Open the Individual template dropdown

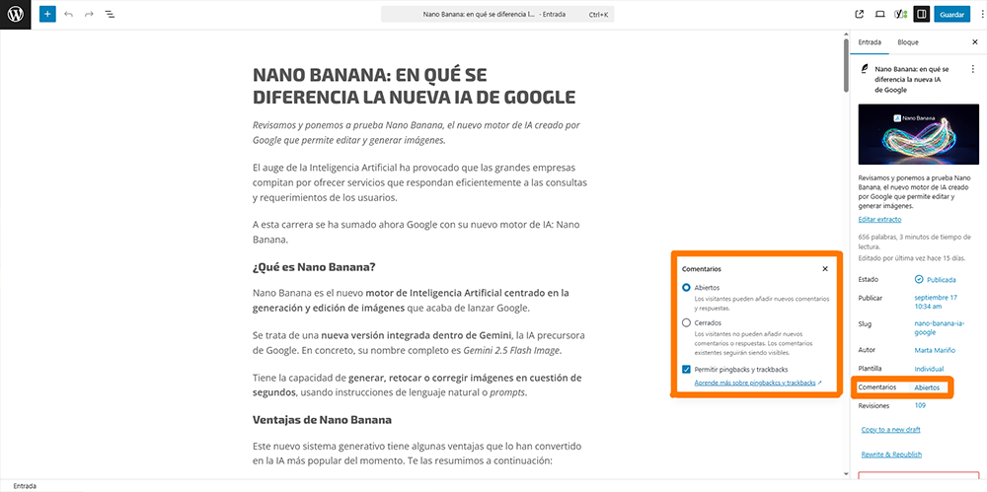(x=929, y=368)
